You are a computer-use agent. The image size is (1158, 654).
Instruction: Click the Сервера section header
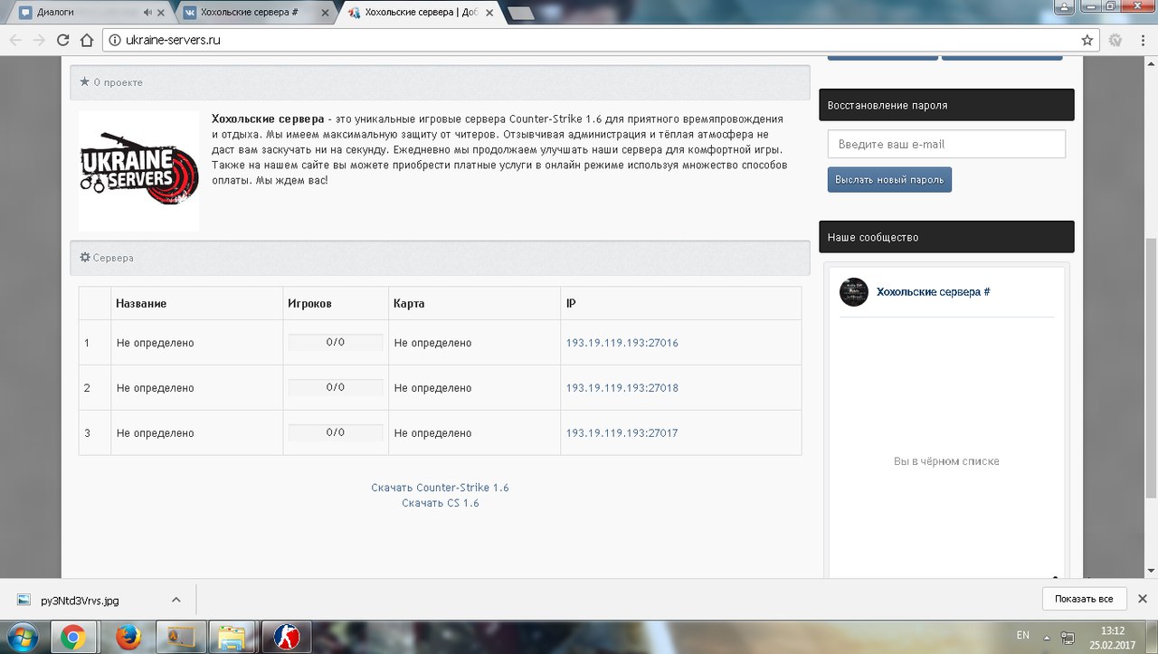[x=440, y=258]
